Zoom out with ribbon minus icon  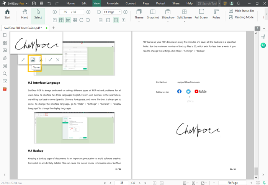coord(99,12)
